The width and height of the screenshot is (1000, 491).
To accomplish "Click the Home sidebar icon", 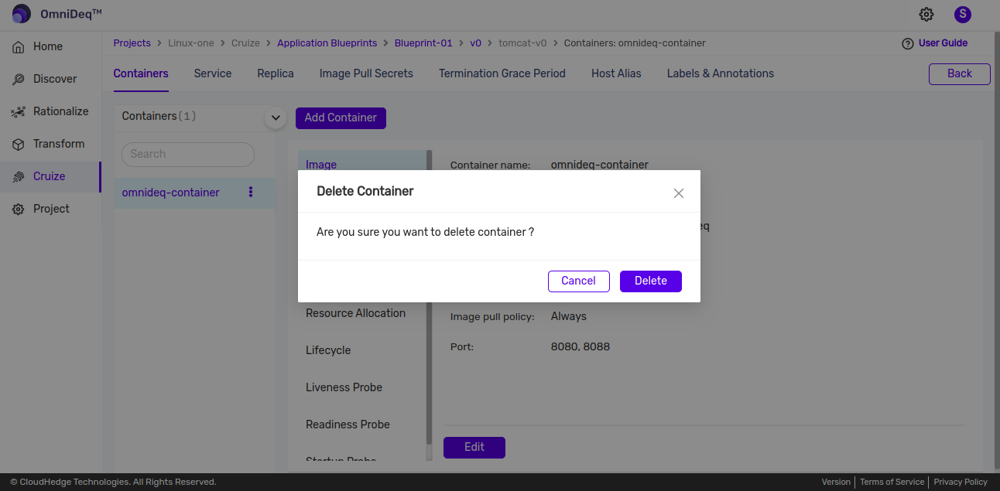I will pos(19,47).
